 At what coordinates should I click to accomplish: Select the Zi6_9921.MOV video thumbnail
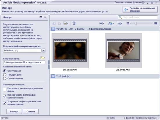tap(70, 51)
